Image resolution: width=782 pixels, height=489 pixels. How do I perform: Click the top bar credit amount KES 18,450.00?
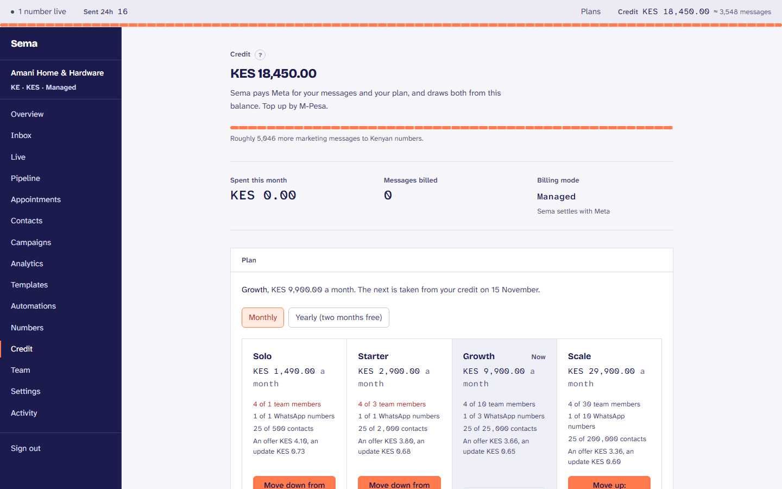point(676,11)
